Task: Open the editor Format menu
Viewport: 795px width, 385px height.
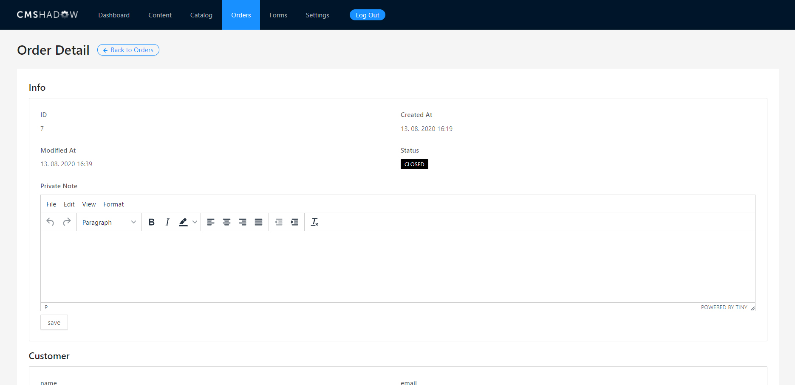Action: [x=114, y=204]
